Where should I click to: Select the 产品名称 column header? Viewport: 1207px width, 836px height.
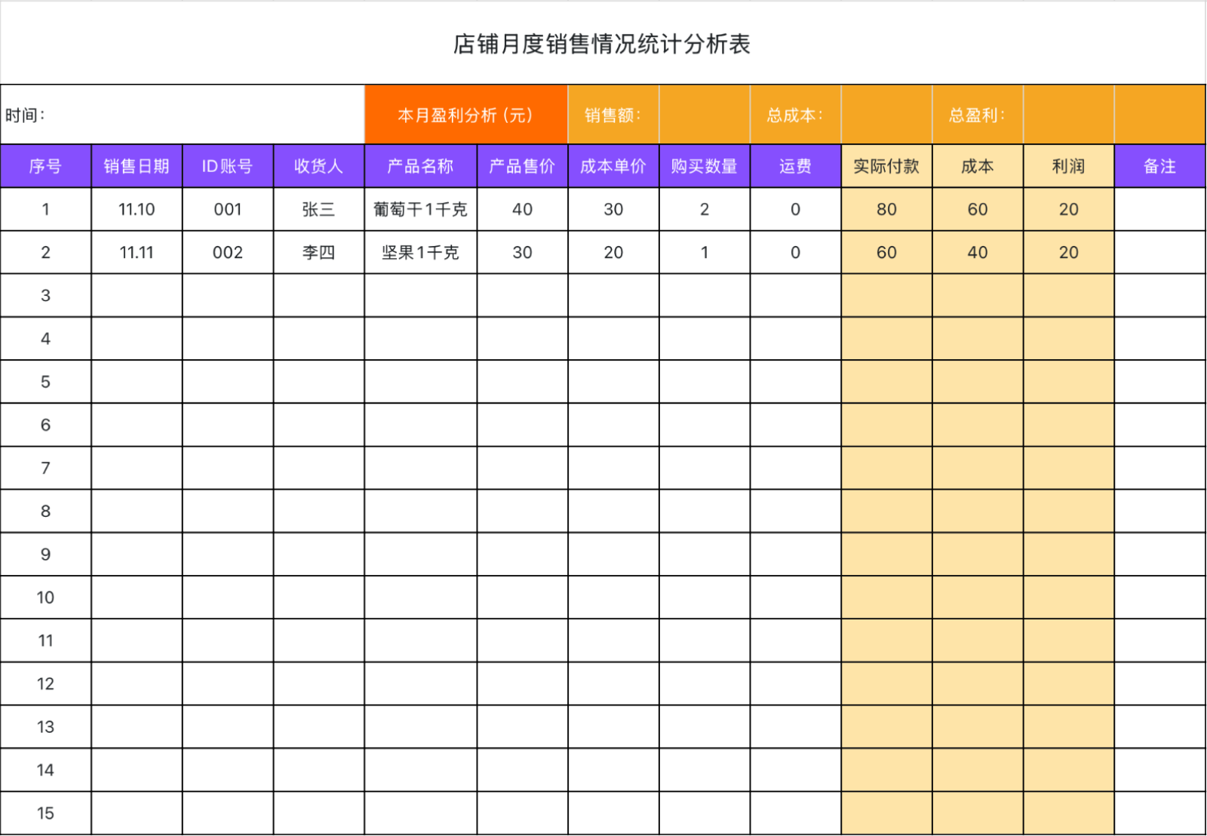[419, 167]
